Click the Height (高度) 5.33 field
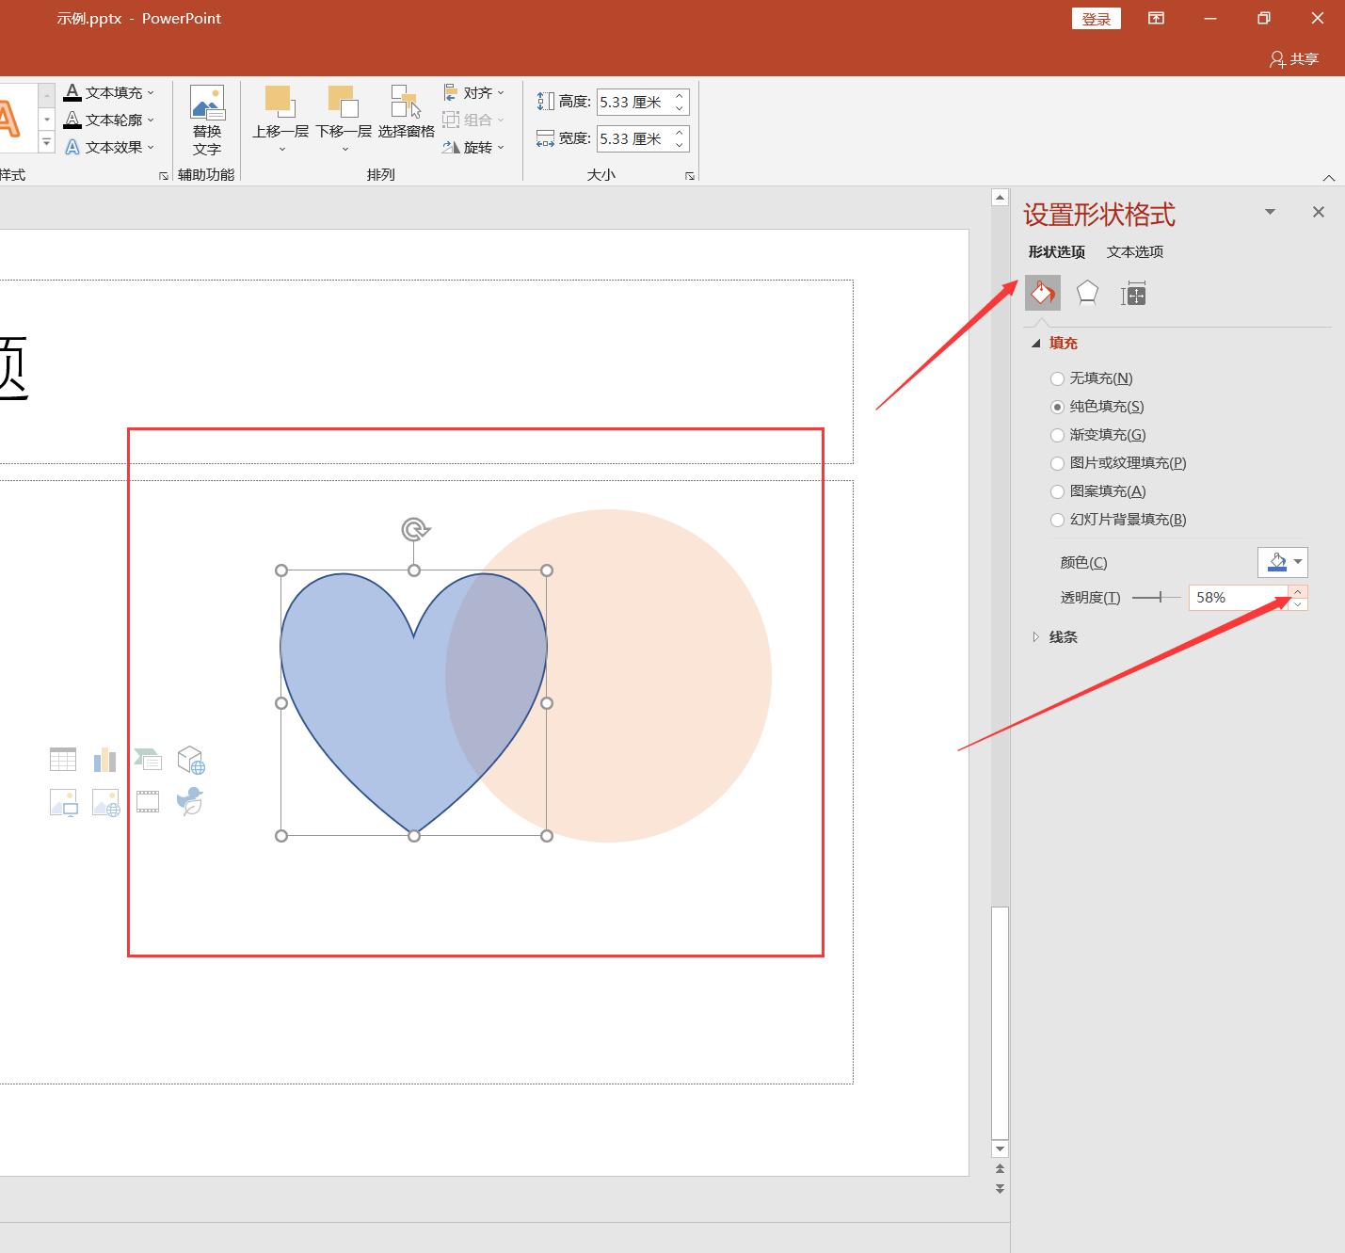Viewport: 1345px width, 1253px height. (x=633, y=102)
